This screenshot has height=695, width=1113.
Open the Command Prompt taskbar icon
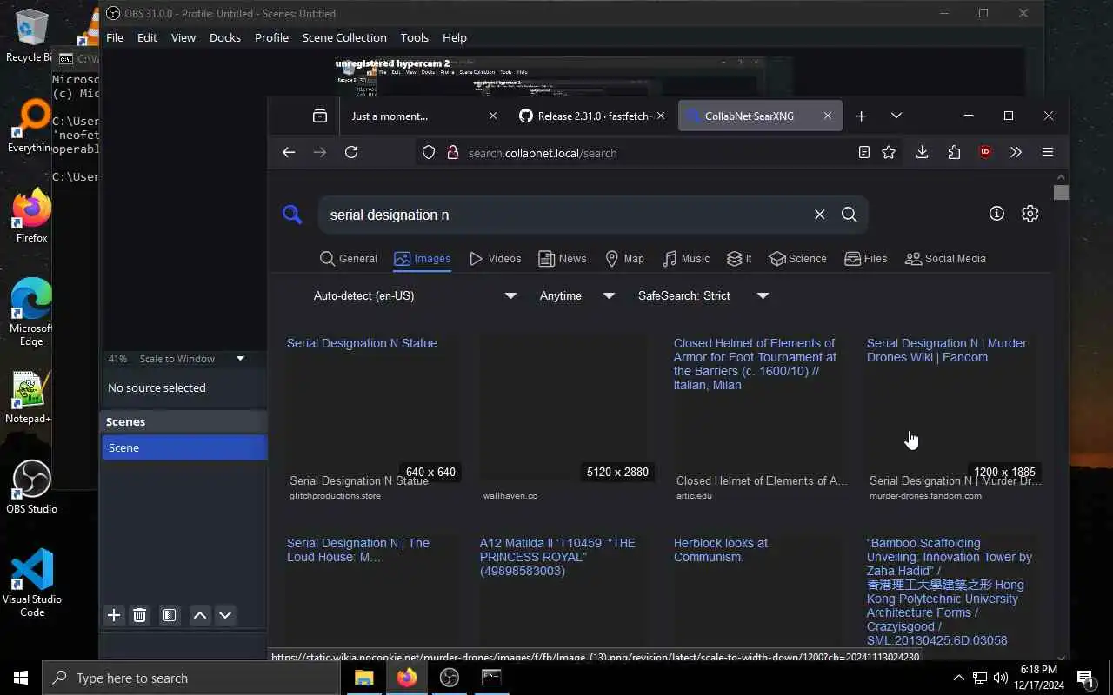point(491,678)
